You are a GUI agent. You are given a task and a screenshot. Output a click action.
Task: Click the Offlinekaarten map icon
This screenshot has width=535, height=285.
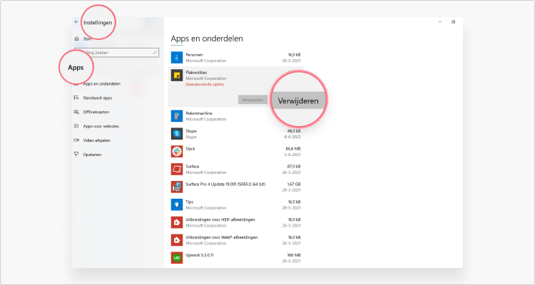76,112
